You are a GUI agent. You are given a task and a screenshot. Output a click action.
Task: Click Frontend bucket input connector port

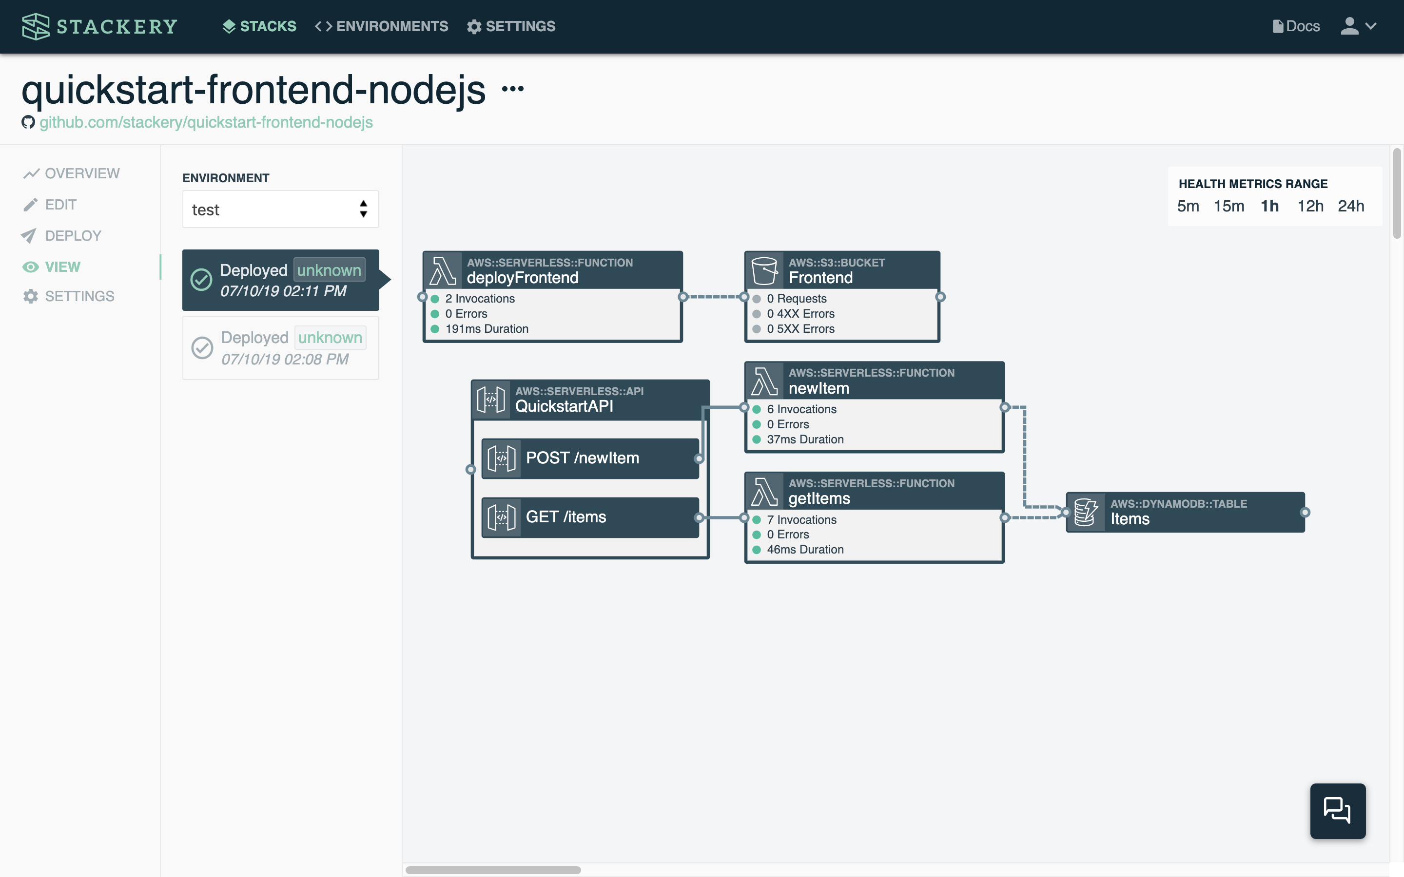tap(744, 297)
